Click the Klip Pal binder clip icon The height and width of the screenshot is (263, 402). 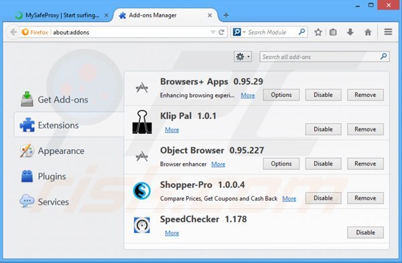[142, 122]
